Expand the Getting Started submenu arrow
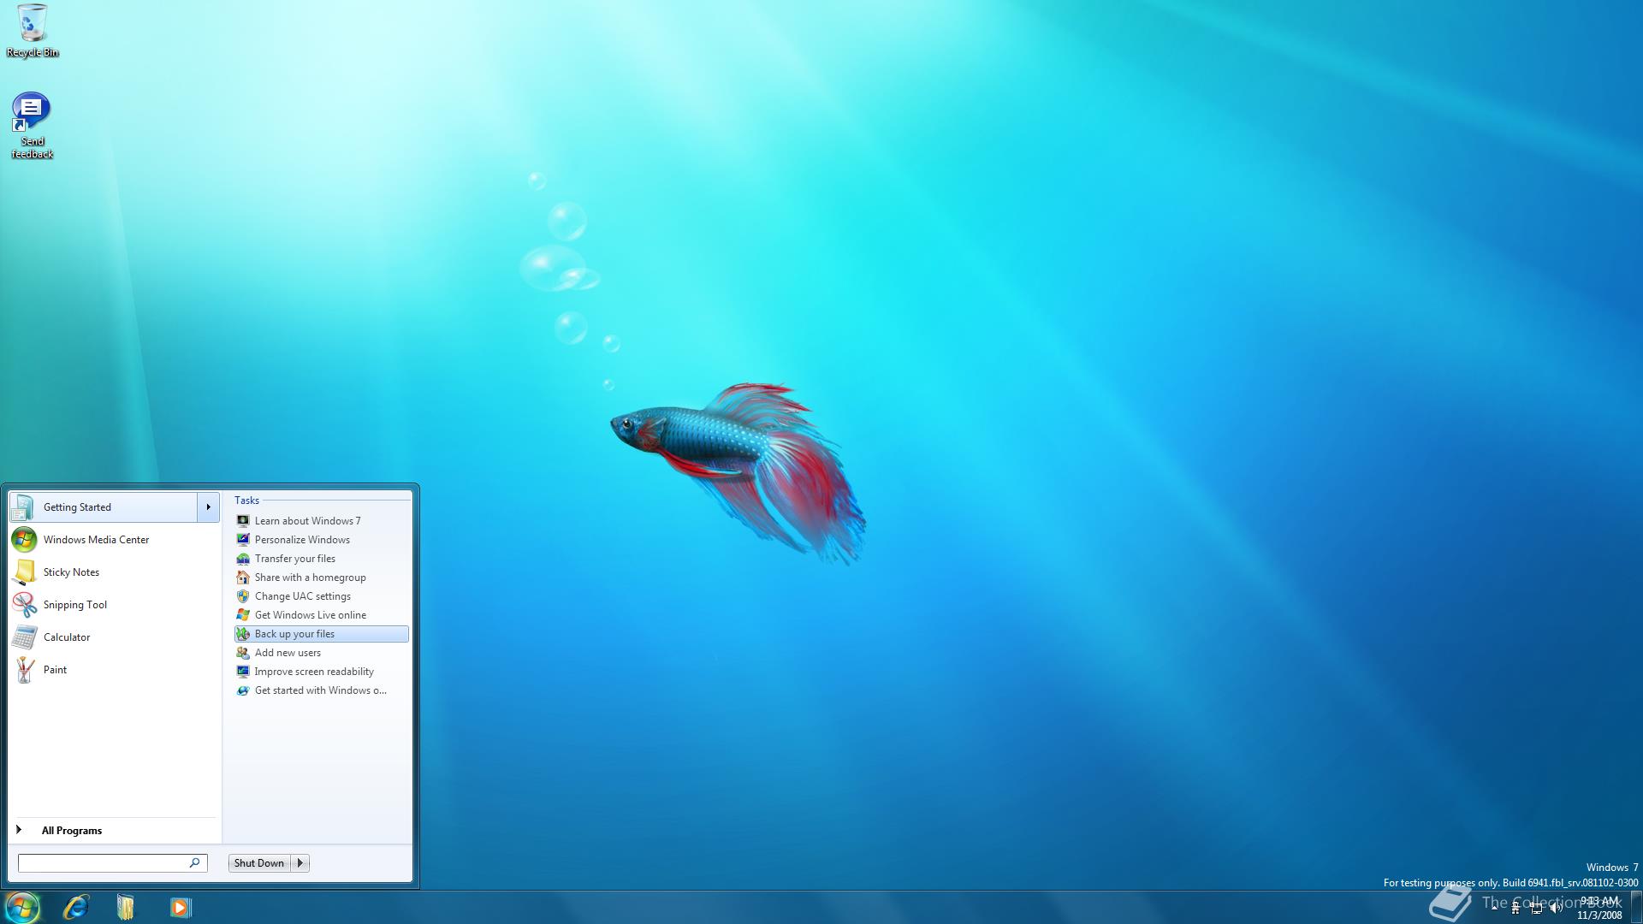 click(208, 507)
